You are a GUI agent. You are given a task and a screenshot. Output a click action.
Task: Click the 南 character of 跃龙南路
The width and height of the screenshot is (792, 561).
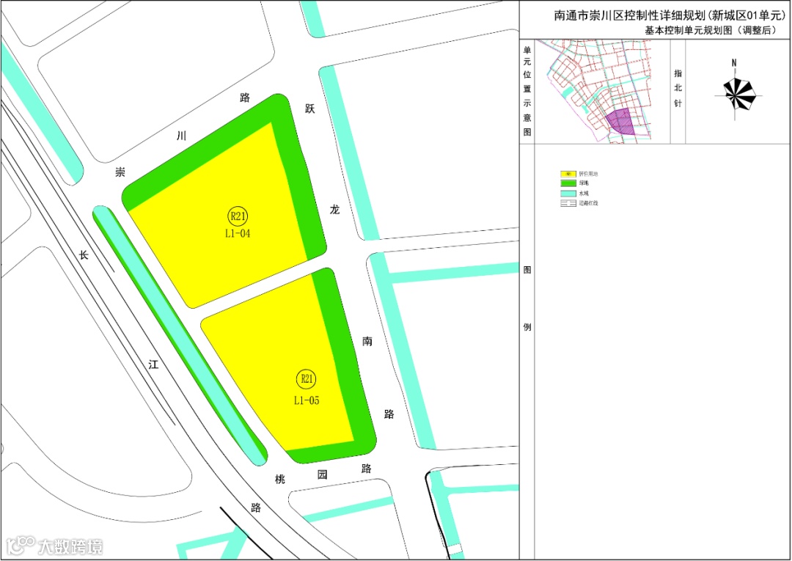click(x=367, y=341)
